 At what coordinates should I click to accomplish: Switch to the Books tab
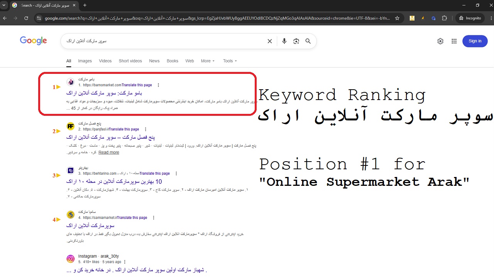[173, 61]
